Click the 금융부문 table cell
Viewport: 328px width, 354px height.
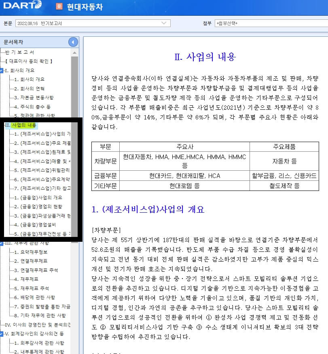pyautogui.click(x=106, y=176)
